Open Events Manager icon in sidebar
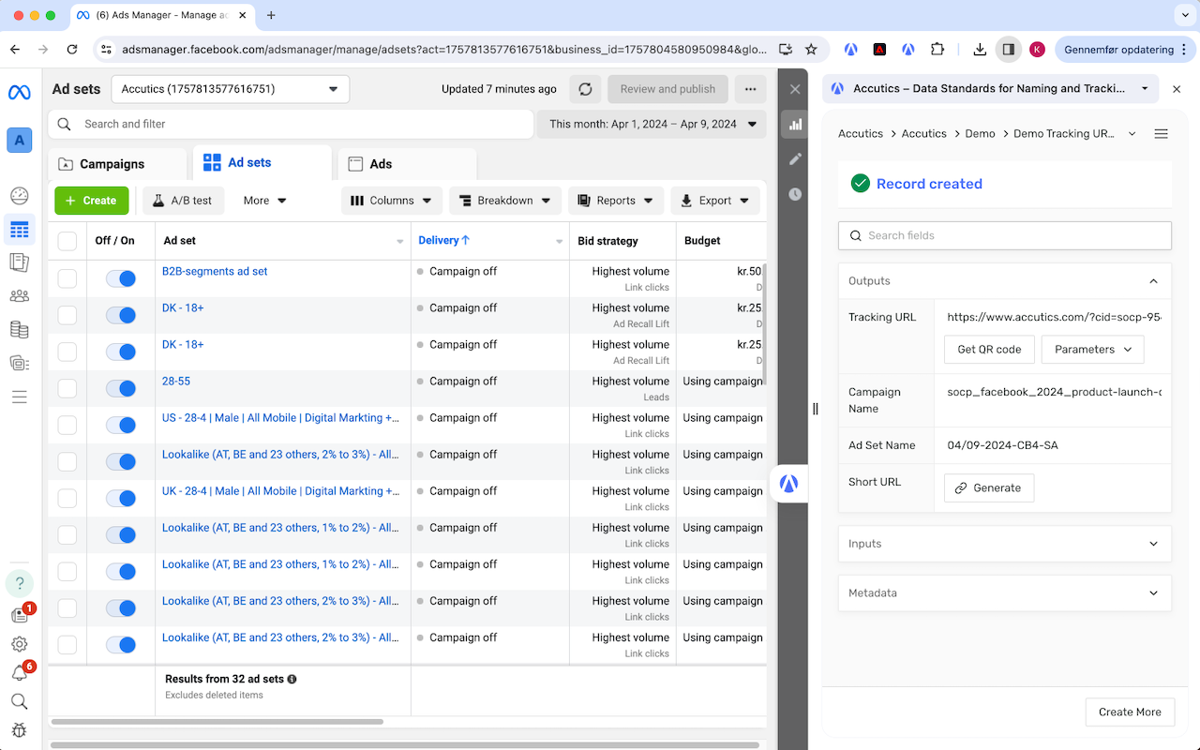1200x750 pixels. coord(20,363)
